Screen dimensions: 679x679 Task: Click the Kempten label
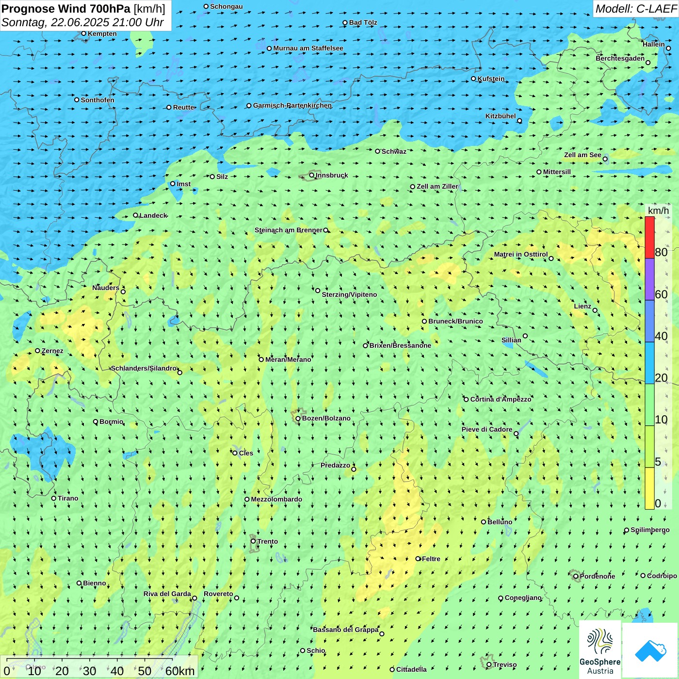pyautogui.click(x=102, y=33)
